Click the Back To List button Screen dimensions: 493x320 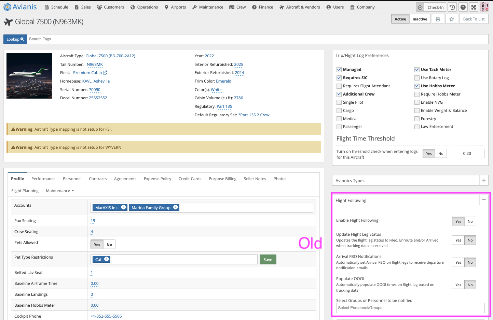click(x=474, y=19)
